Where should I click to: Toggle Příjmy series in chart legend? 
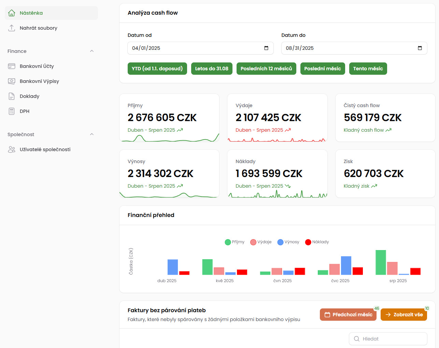(235, 242)
